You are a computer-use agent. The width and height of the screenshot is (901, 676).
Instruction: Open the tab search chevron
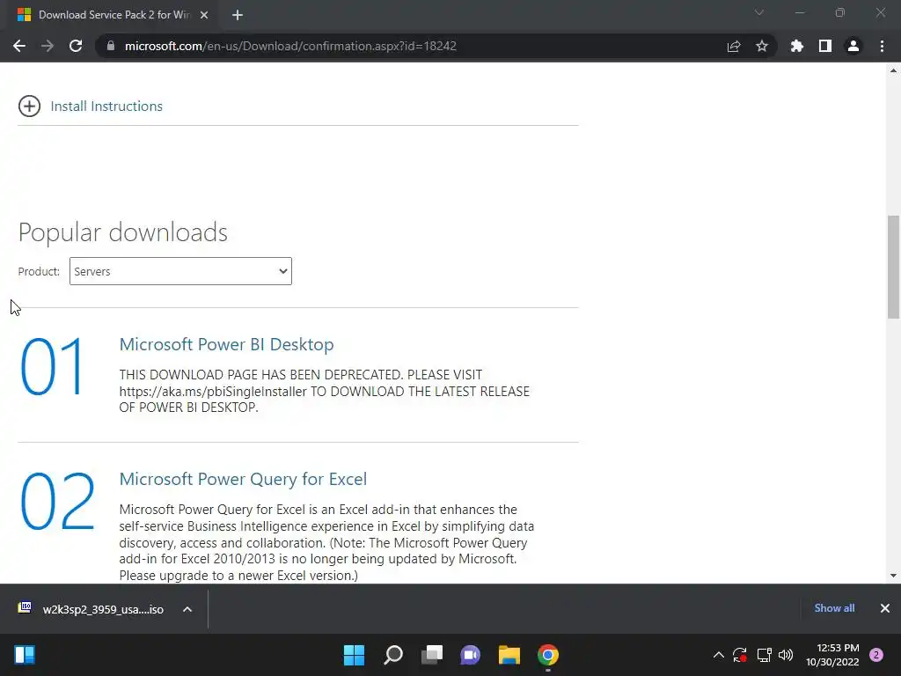tap(759, 12)
